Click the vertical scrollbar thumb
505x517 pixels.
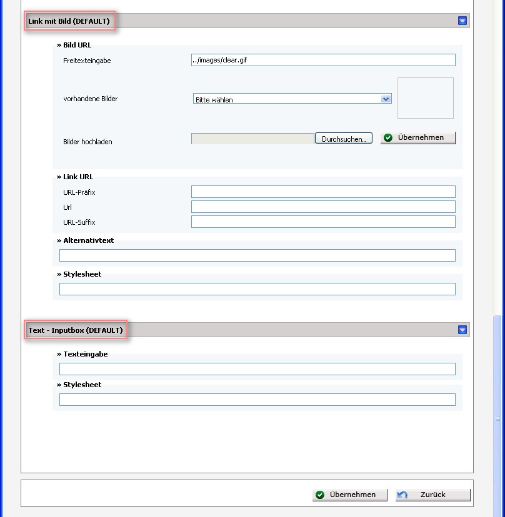[x=497, y=417]
